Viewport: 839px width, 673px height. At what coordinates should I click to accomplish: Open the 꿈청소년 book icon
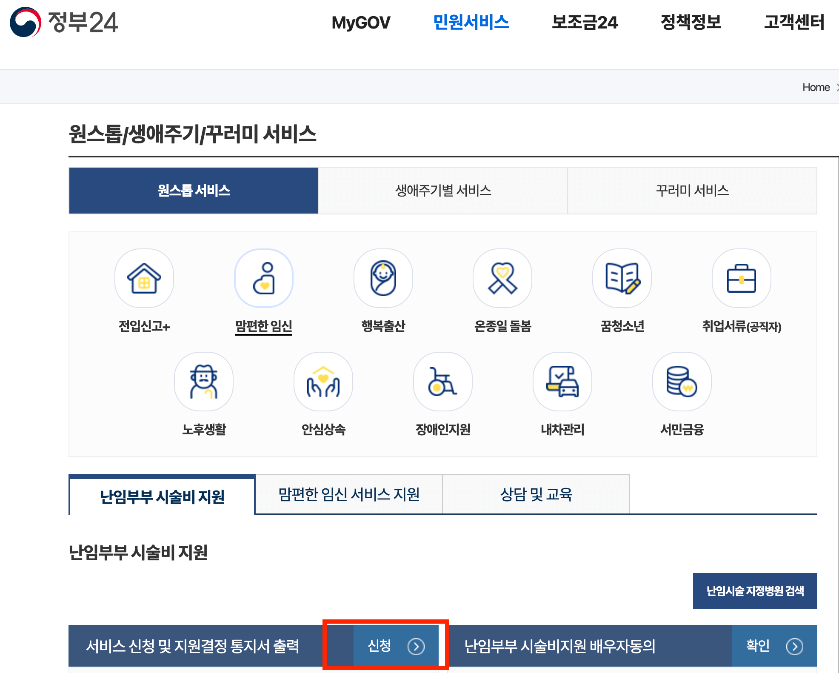click(x=622, y=278)
